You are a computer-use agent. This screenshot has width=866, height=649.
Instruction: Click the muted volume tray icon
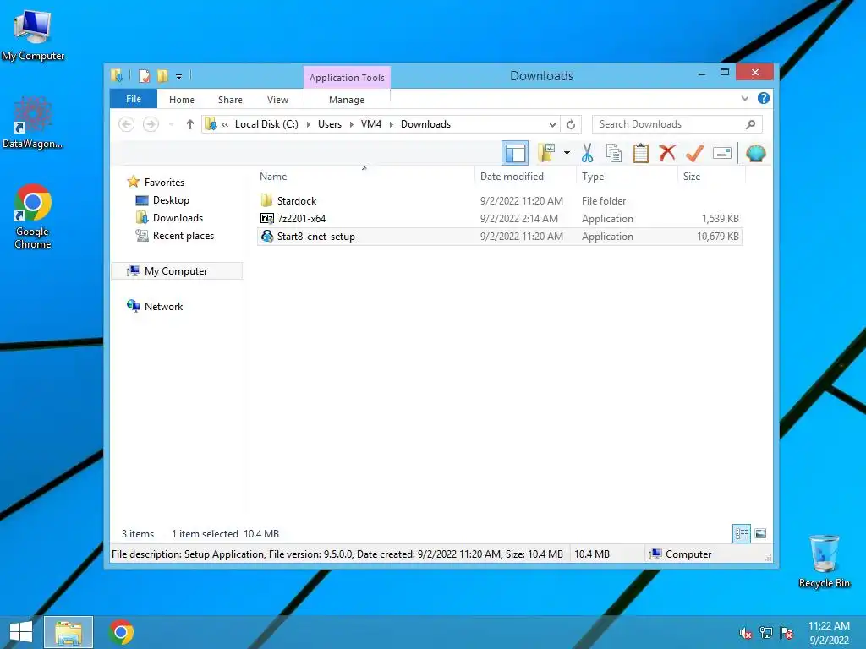click(x=746, y=633)
